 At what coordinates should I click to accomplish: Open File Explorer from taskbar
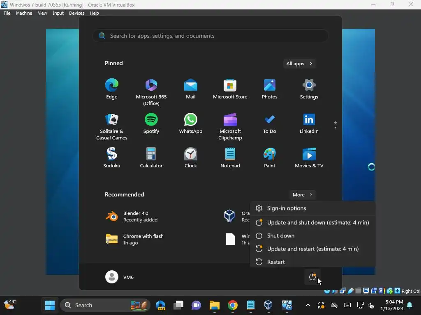[215, 305]
